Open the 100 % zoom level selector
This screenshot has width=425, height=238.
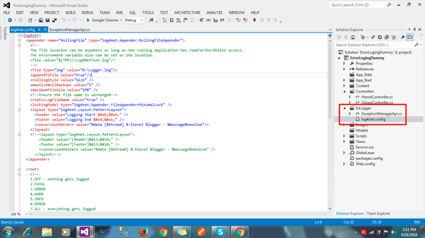pyautogui.click(x=19, y=214)
